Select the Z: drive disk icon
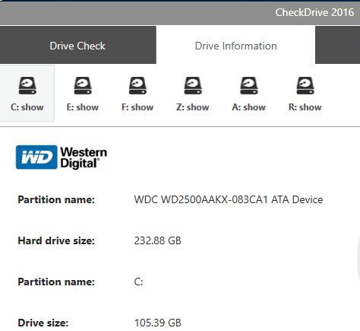The width and height of the screenshot is (360, 331). [193, 86]
